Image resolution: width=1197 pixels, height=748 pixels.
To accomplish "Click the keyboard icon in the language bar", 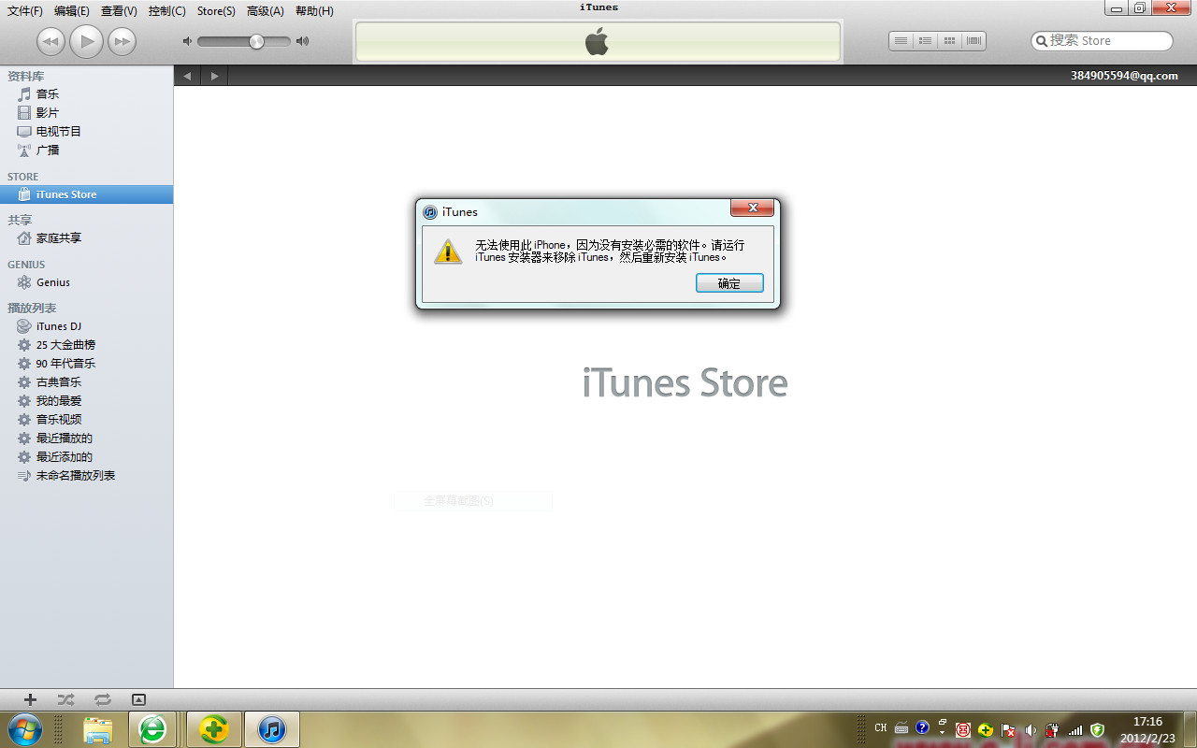I will [901, 728].
